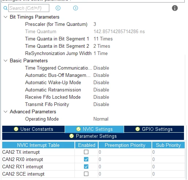Image resolution: width=188 pixels, height=180 pixels.
Task: Click sub priority of CAN2 RX1 interrupt
Action: pos(168,167)
